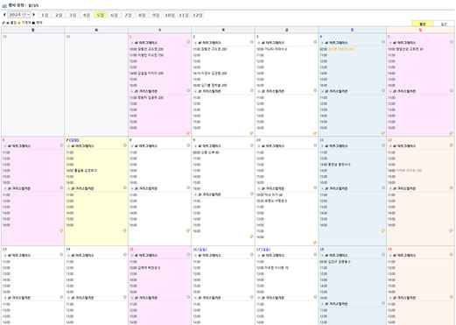The height and width of the screenshot is (325, 456).
Task: Click the circle icon in day 13's 4F row
Action: [x=61, y=255]
